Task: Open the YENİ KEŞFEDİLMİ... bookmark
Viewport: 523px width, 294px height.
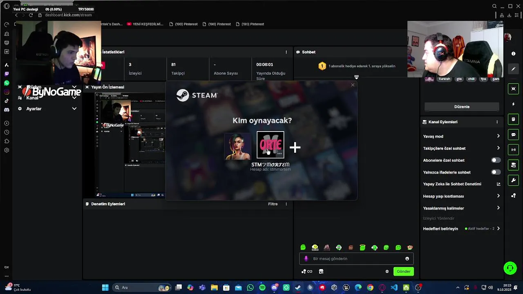Action: point(145,24)
